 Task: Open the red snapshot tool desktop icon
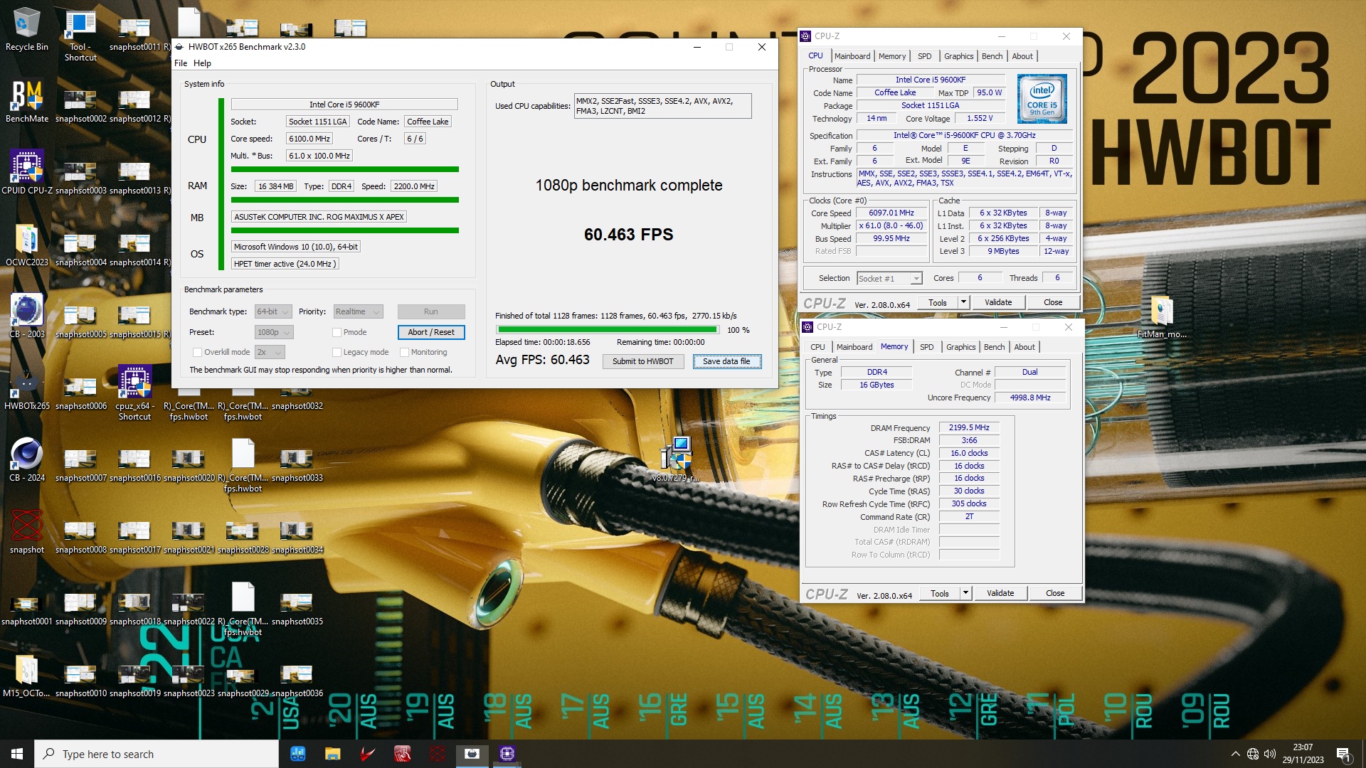27,532
